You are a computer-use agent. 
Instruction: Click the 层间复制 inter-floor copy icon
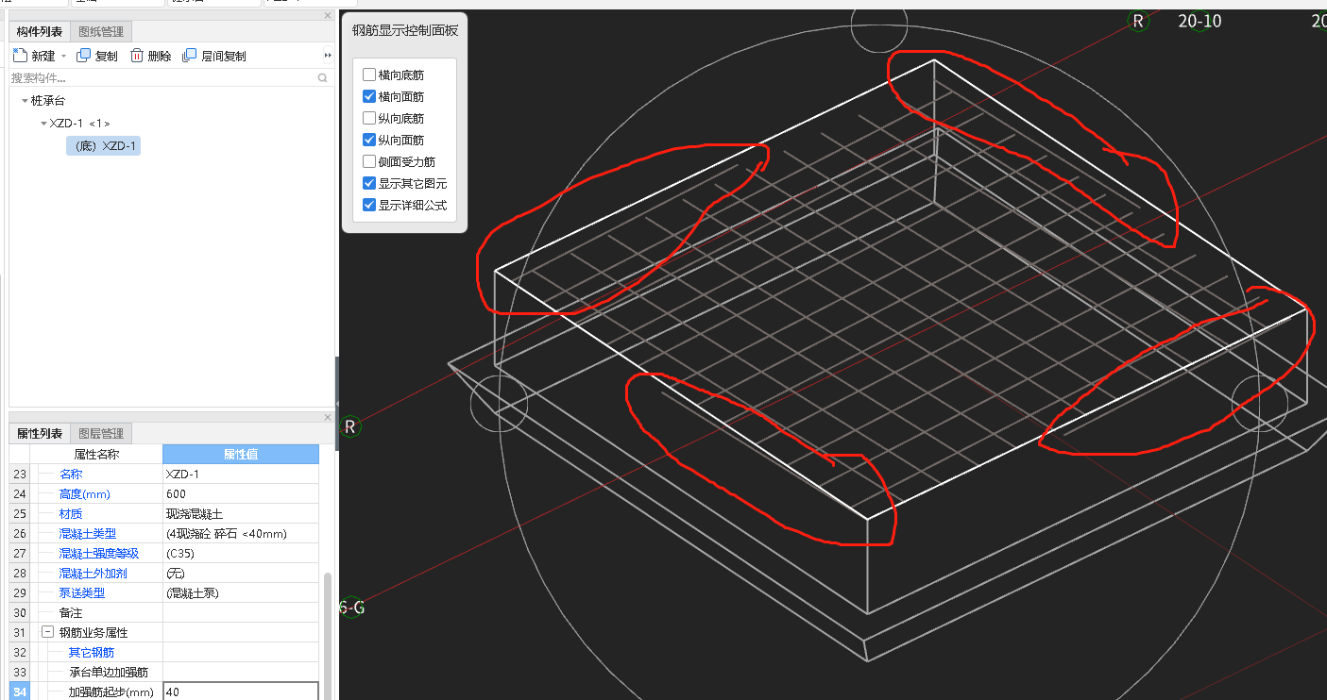pyautogui.click(x=190, y=56)
